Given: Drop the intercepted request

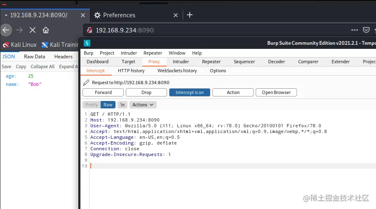Looking at the screenshot, I should tap(146, 92).
